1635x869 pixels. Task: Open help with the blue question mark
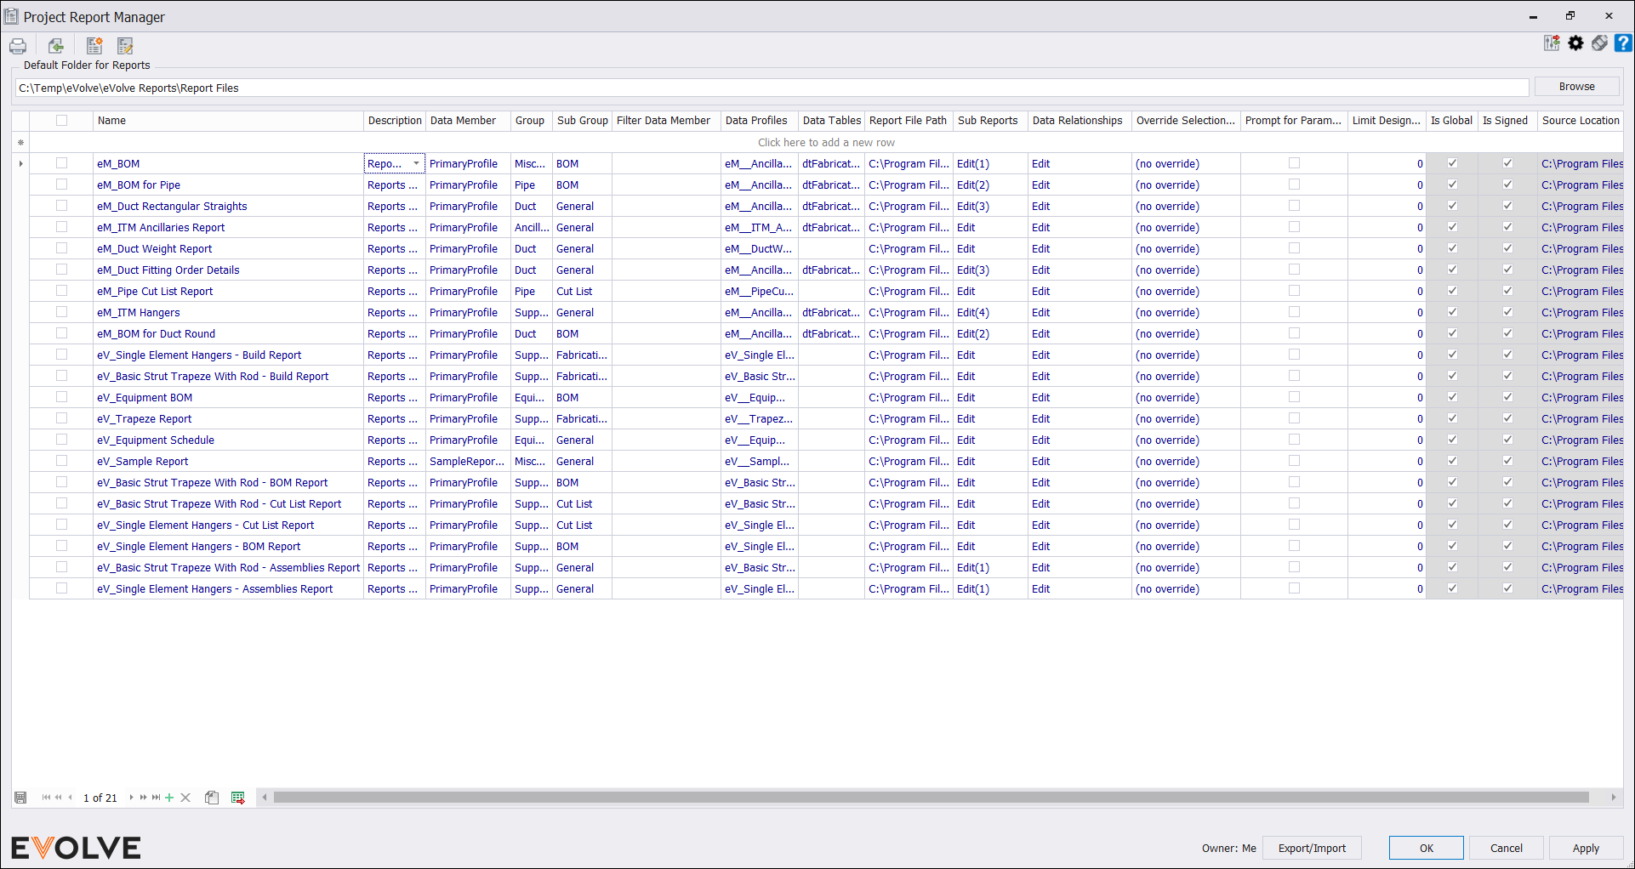pyautogui.click(x=1623, y=43)
